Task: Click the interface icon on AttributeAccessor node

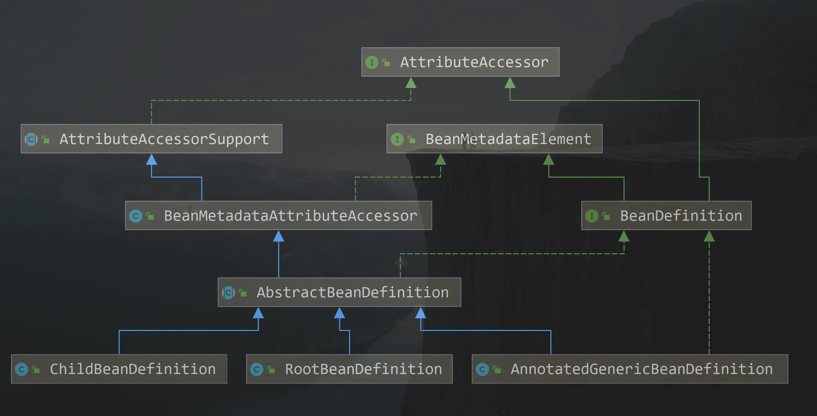Action: (x=372, y=62)
